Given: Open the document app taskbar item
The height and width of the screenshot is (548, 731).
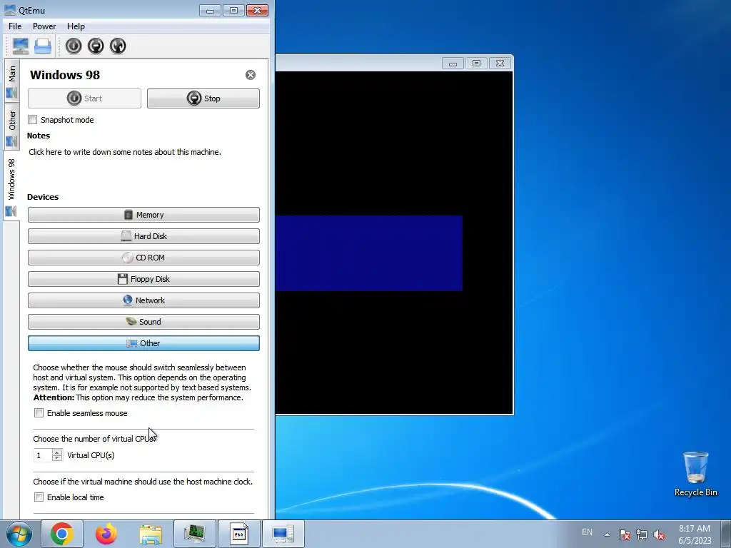Looking at the screenshot, I should pos(239,534).
